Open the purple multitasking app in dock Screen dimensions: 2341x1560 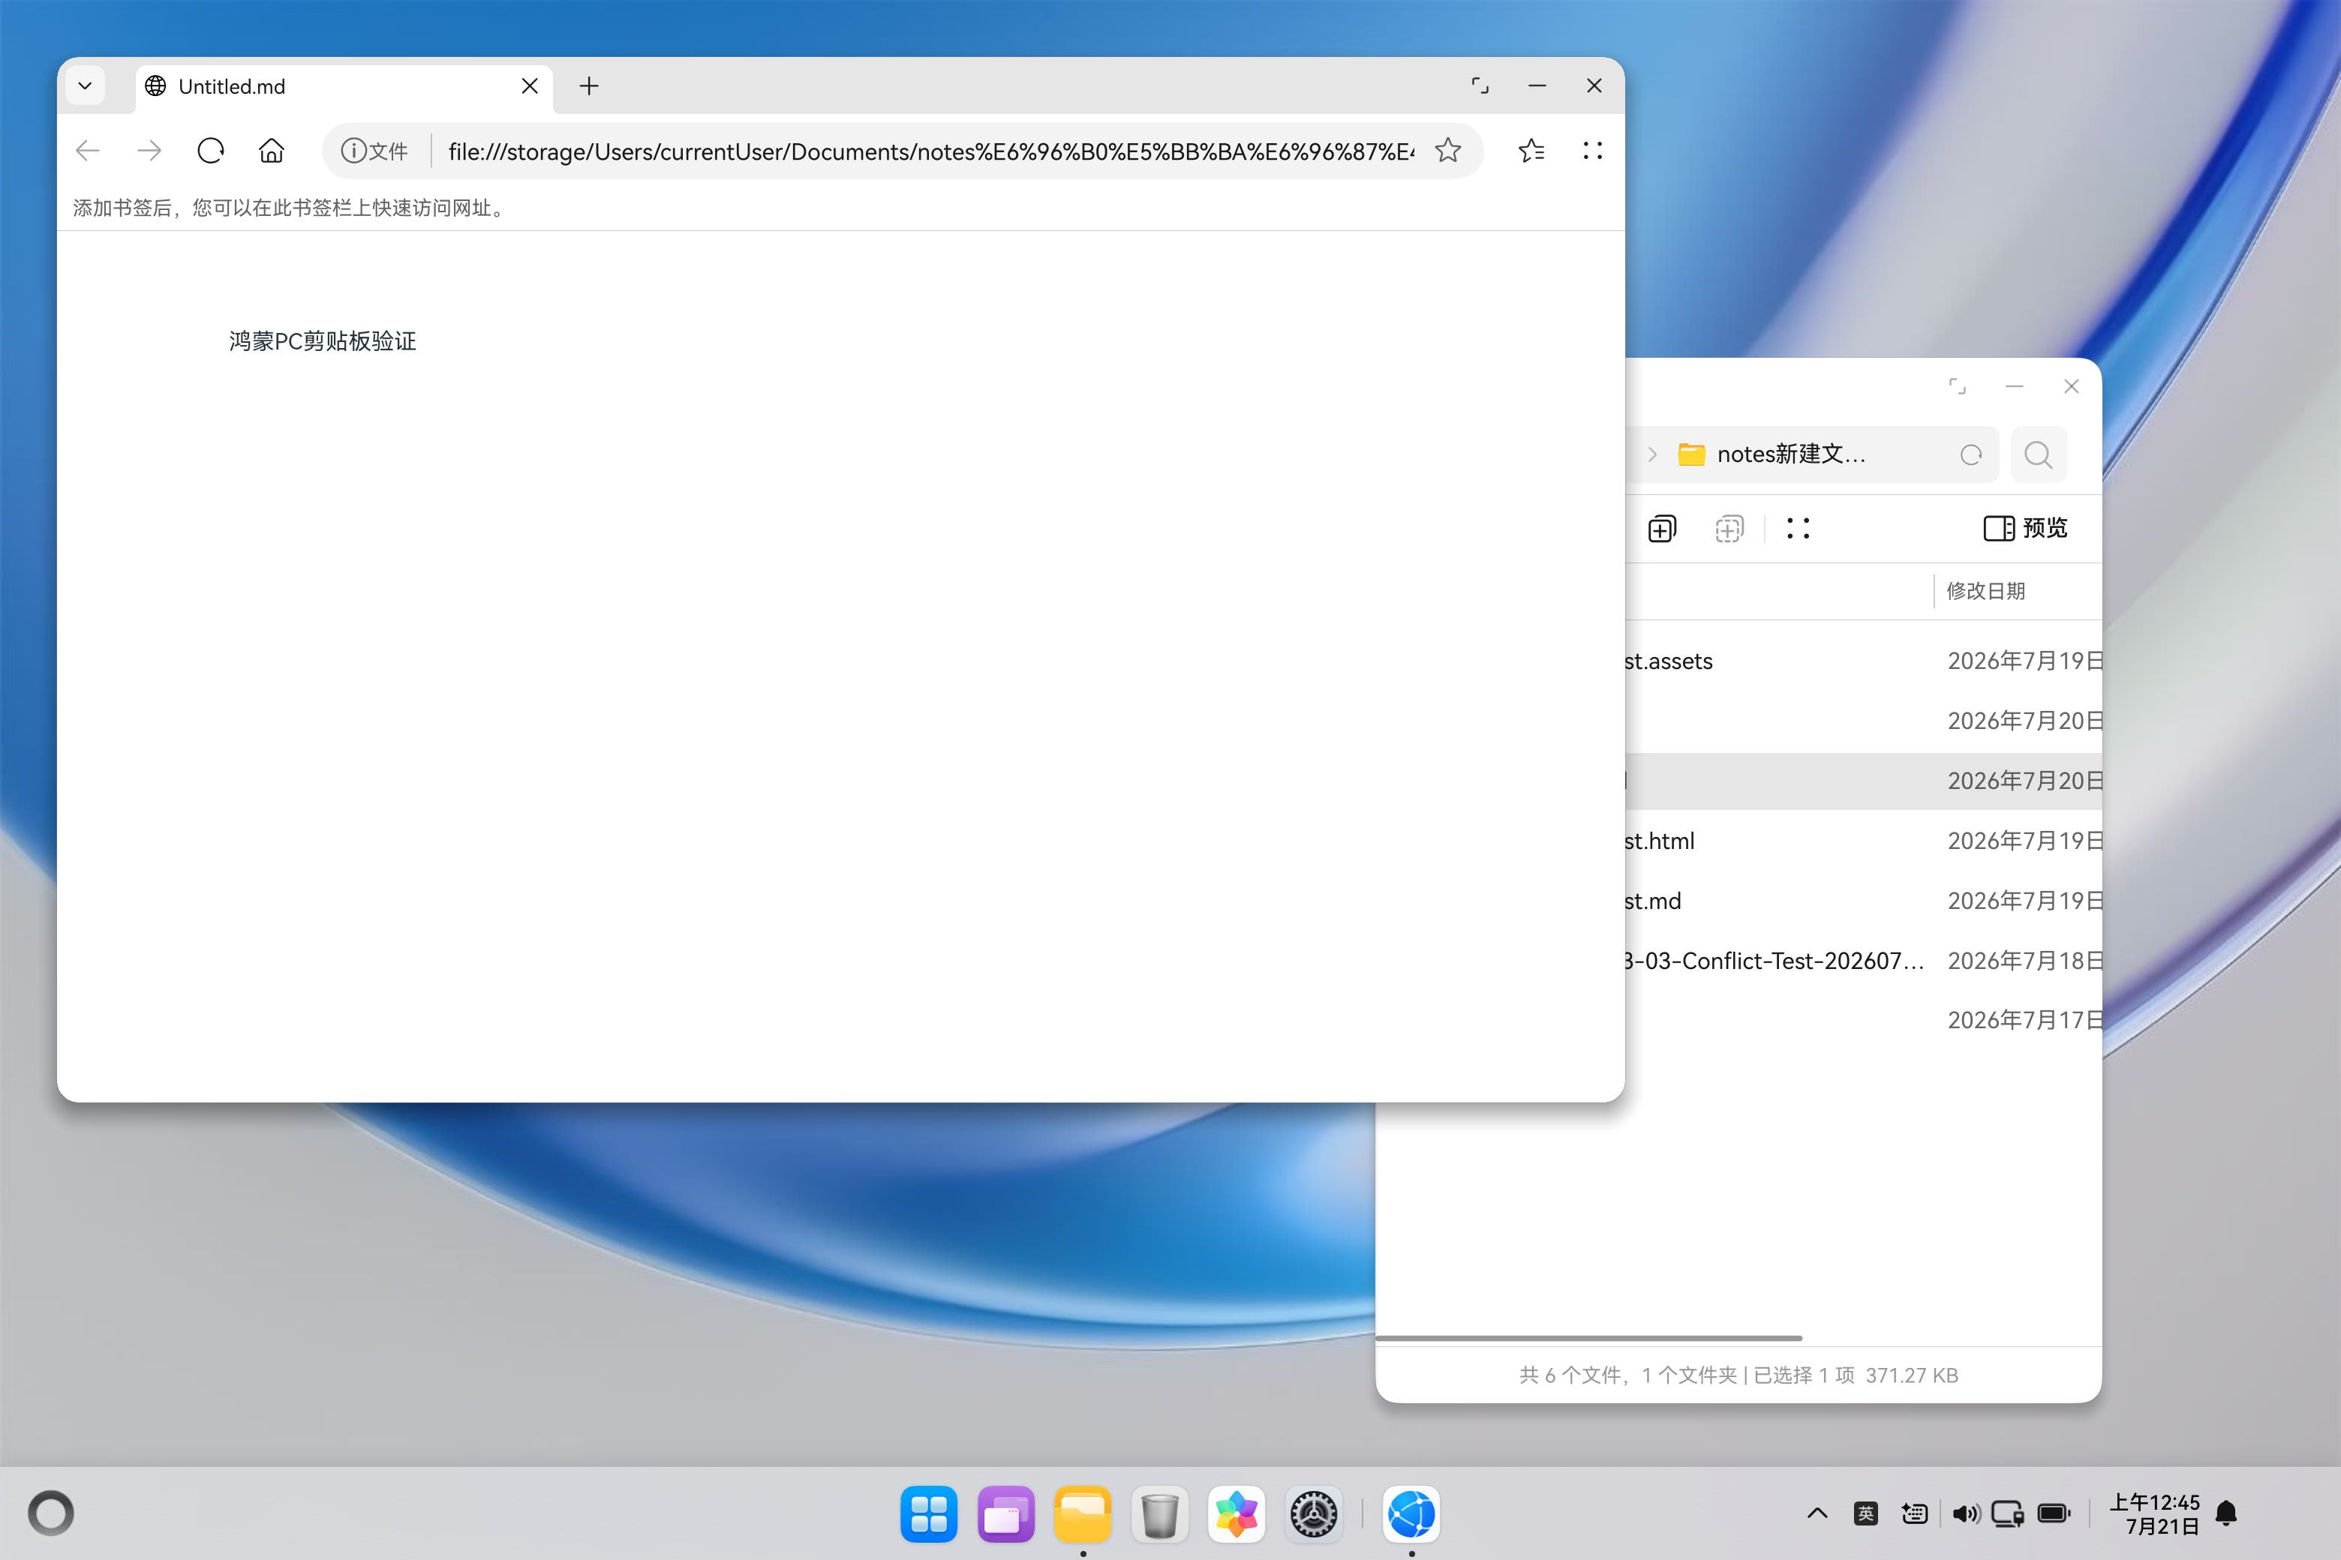(x=1006, y=1514)
